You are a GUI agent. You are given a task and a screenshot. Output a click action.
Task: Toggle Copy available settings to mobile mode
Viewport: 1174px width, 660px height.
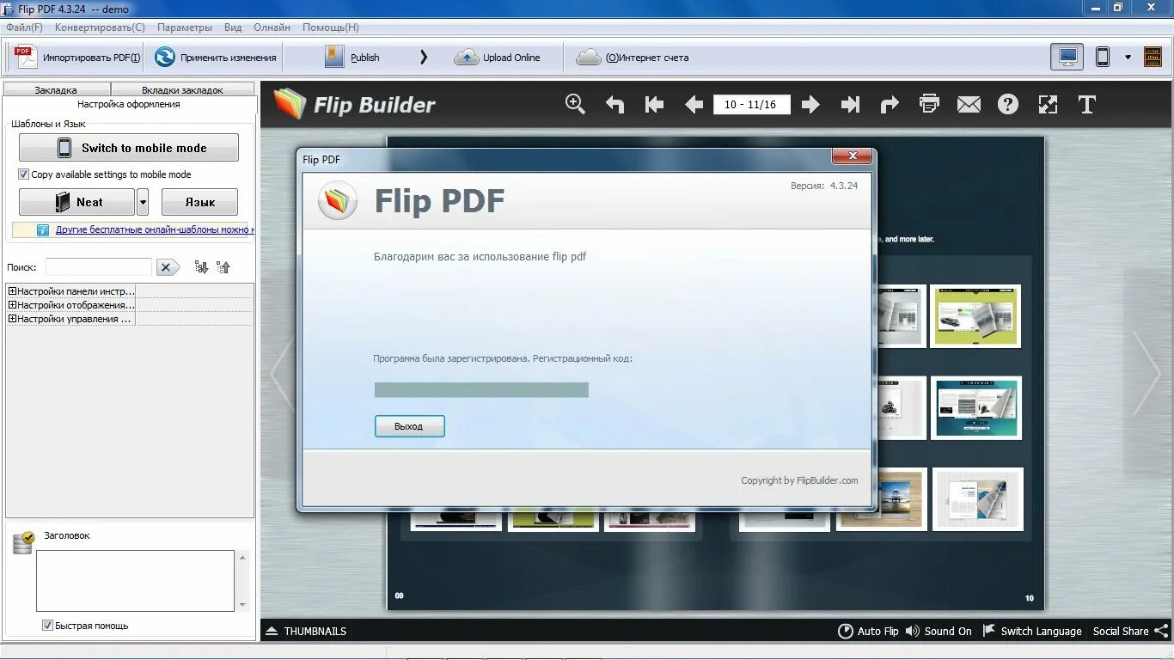(23, 174)
